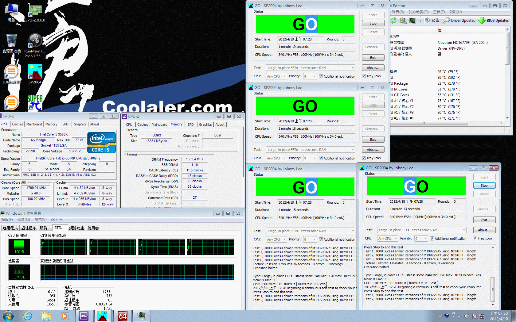Click About... in the front SP2004 window
The width and height of the screenshot is (516, 322).
pyautogui.click(x=484, y=230)
